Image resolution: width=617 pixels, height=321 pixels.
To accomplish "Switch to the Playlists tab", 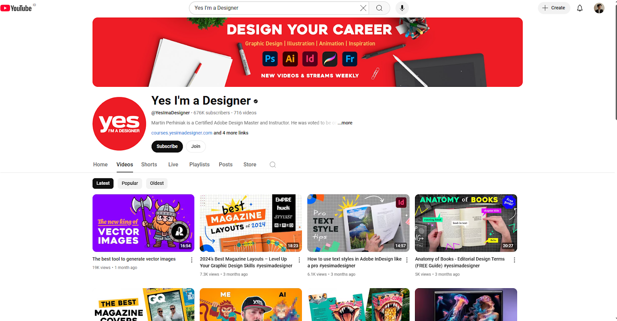I will point(199,164).
